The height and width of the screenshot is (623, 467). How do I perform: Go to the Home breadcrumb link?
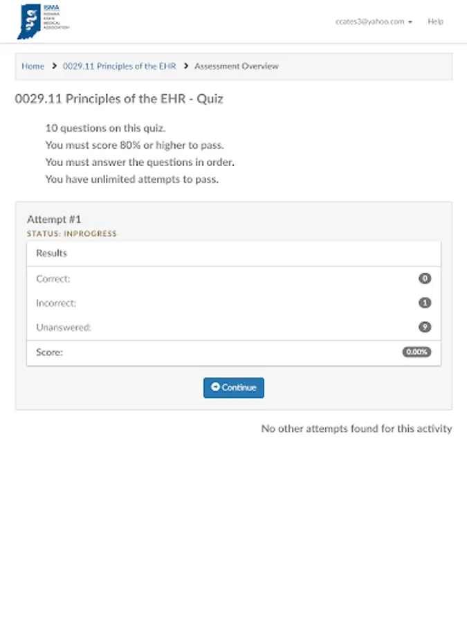point(33,66)
